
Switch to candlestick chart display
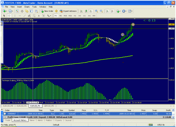click(x=86, y=11)
